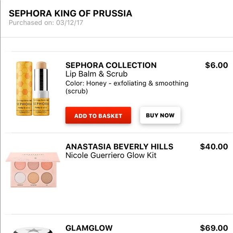Open the SEPHORA COLLECTION brand name

point(111,65)
